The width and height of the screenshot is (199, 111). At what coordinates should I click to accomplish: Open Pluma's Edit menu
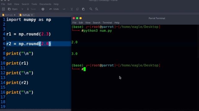point(10,4)
